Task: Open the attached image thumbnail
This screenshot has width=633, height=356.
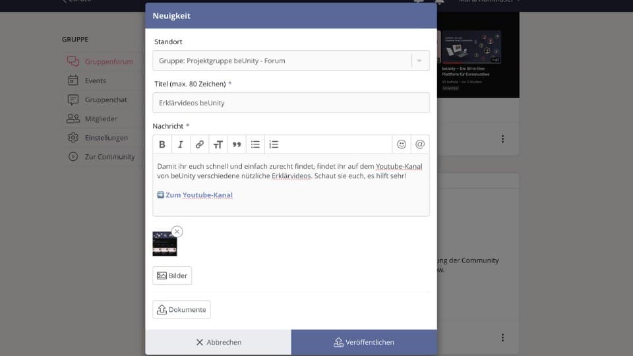Action: [164, 244]
